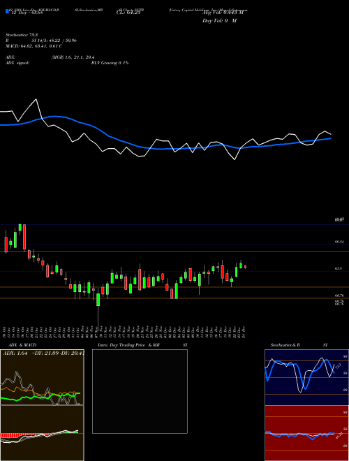Open the red-background RSI chart panel
Viewport: 349px width, 461px height.
click(x=306, y=433)
